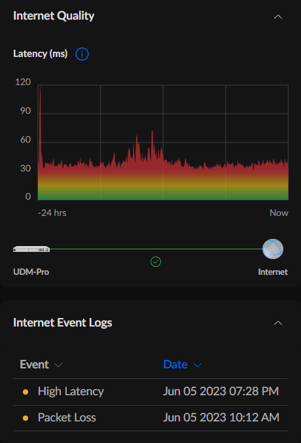This screenshot has height=443, width=301.
Task: Open the Packet Loss event entry
Action: coord(67,417)
